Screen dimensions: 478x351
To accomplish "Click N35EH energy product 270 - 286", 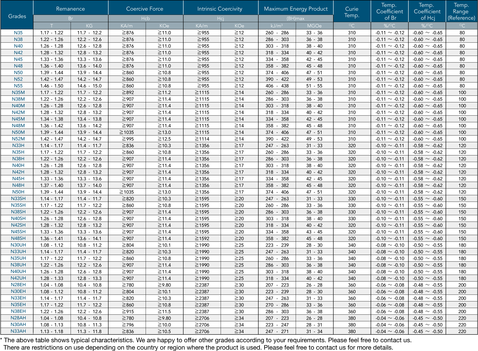I will (x=277, y=305).
